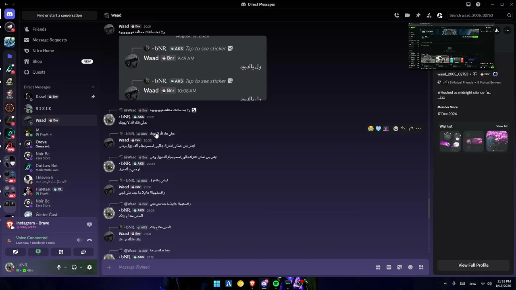Click the add attachment plus button
Screen dimensions: 516x290
point(109,267)
